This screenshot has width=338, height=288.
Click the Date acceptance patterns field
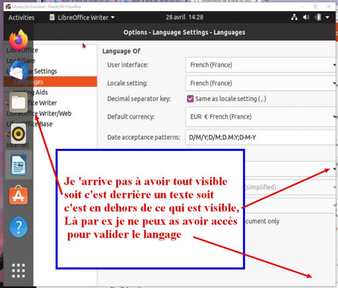[x=261, y=137]
